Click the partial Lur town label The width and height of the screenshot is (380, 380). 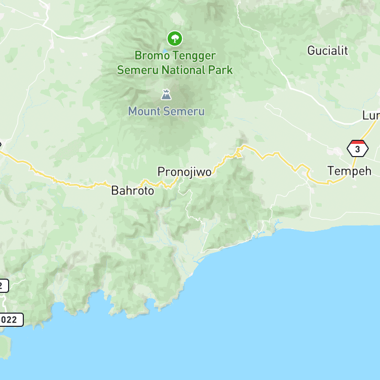point(371,116)
